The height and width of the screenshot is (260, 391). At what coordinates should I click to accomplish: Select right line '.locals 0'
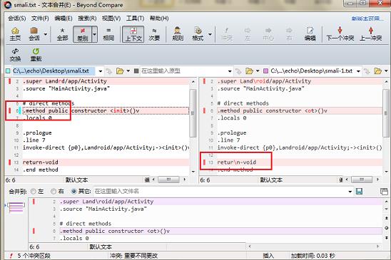(232, 118)
